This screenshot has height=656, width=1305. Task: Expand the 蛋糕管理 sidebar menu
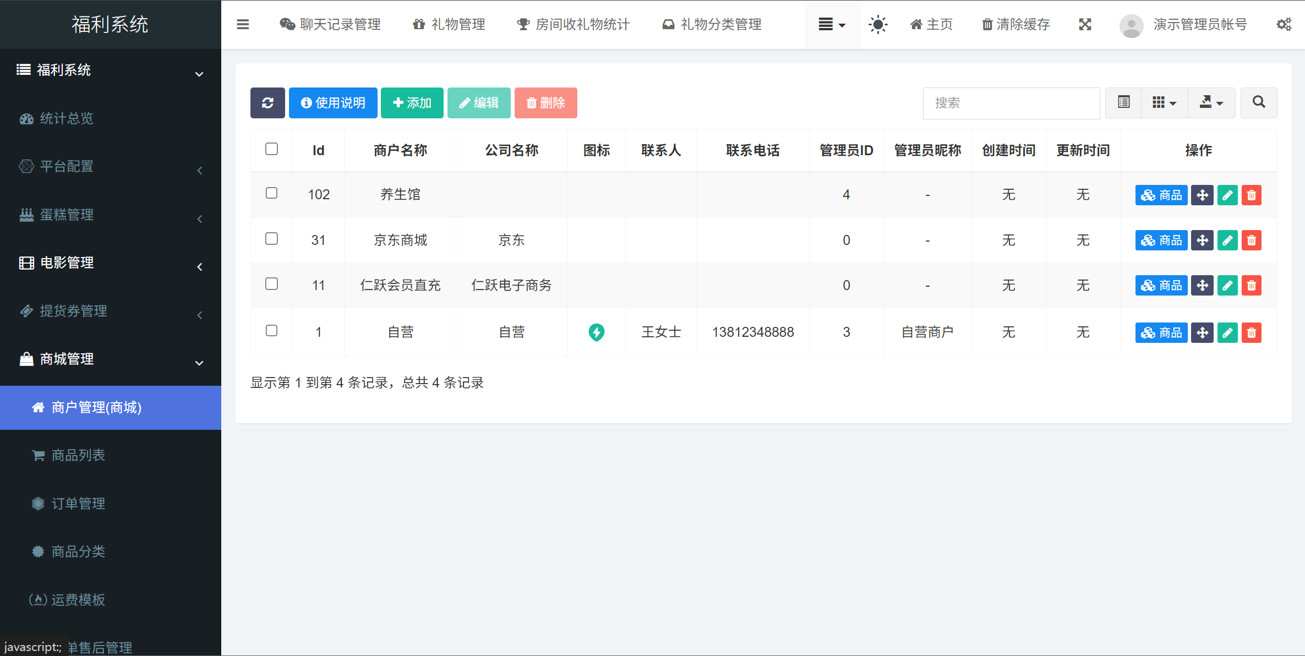[110, 215]
